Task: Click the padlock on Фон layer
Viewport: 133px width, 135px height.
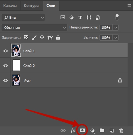Action: (x=120, y=80)
